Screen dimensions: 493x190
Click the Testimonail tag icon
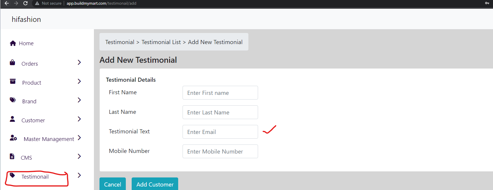[x=12, y=175]
